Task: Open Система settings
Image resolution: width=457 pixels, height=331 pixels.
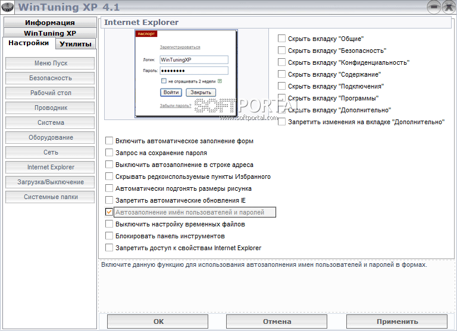Action: pos(50,122)
